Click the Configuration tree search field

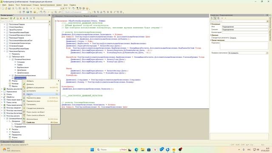pos(24,21)
